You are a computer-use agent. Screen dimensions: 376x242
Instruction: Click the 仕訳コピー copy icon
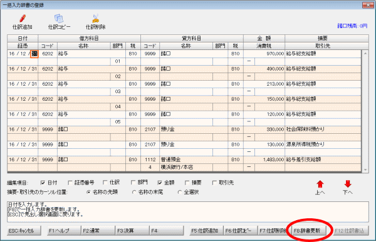[59, 18]
